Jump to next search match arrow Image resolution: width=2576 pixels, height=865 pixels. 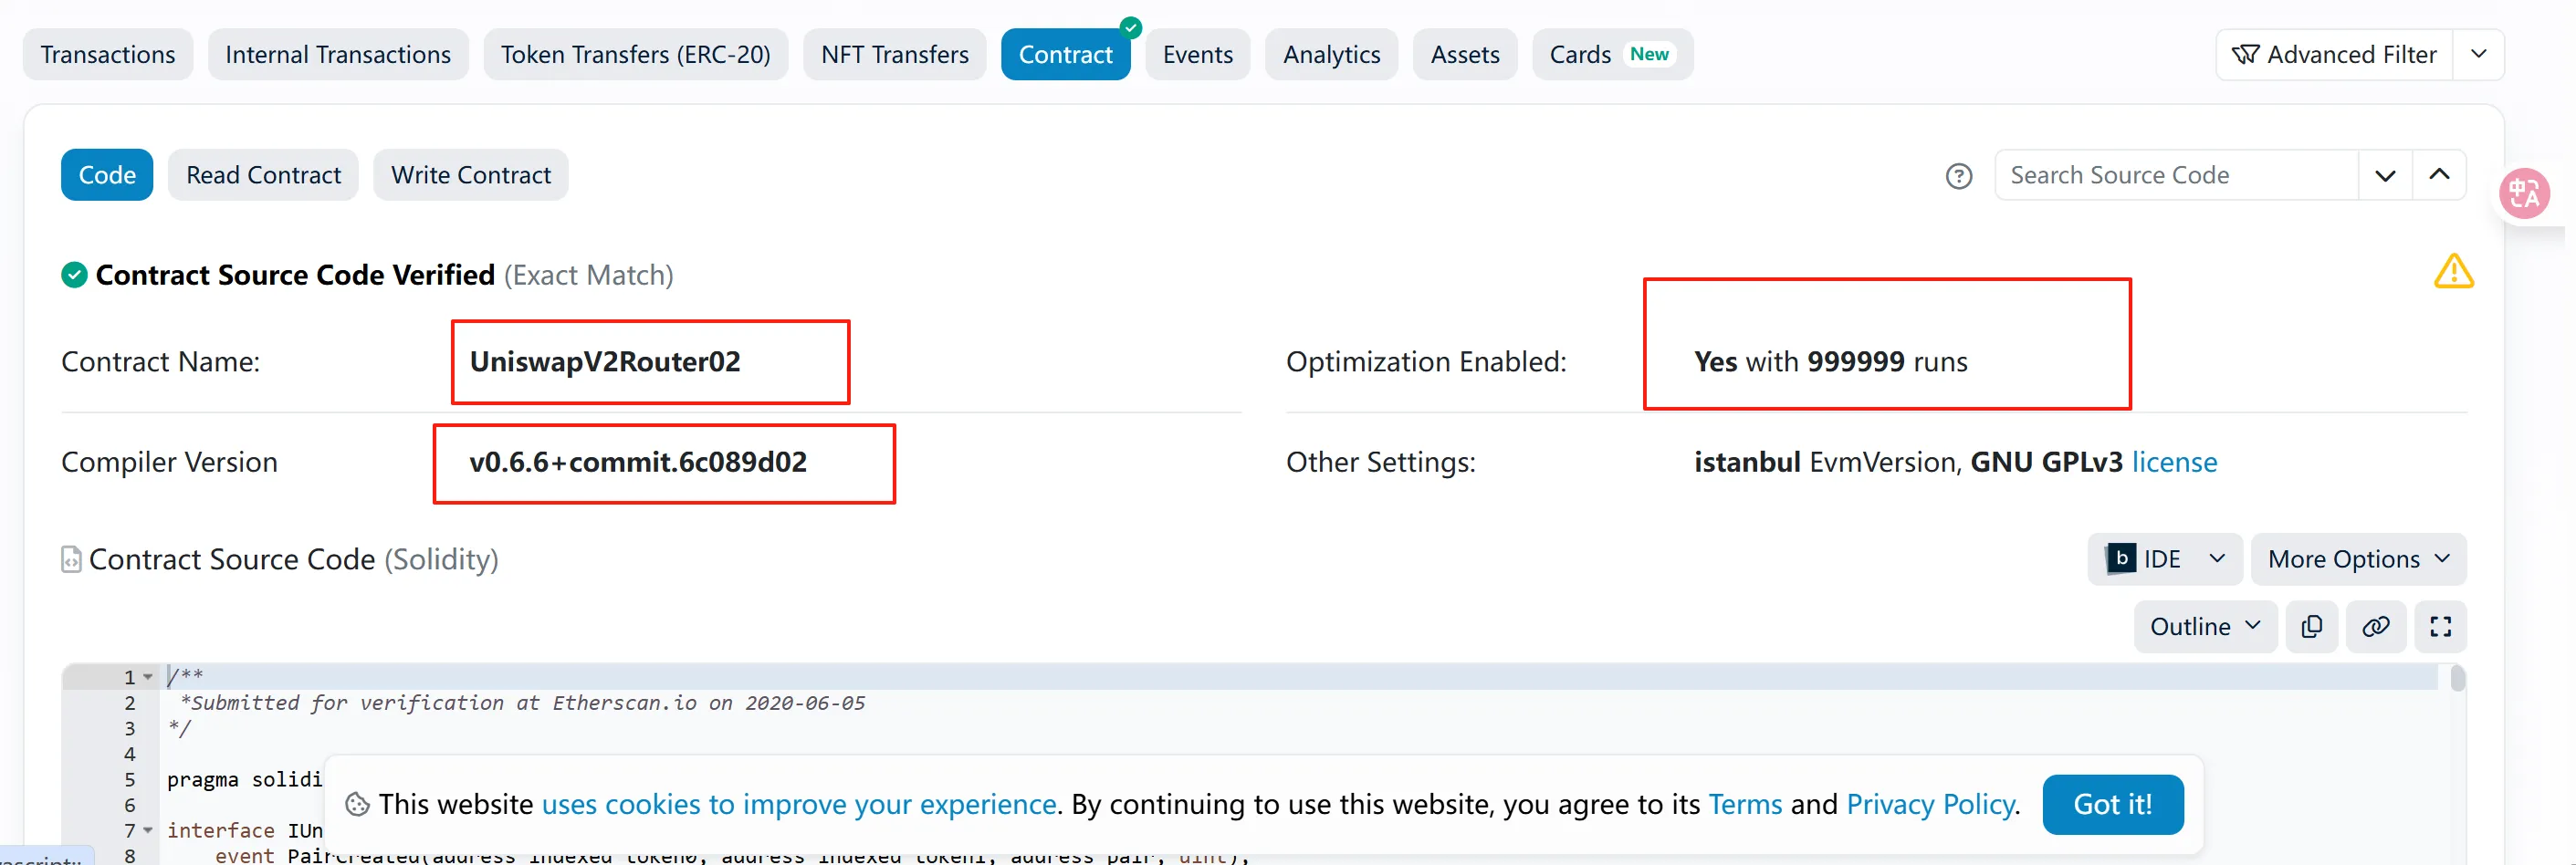coord(2385,176)
